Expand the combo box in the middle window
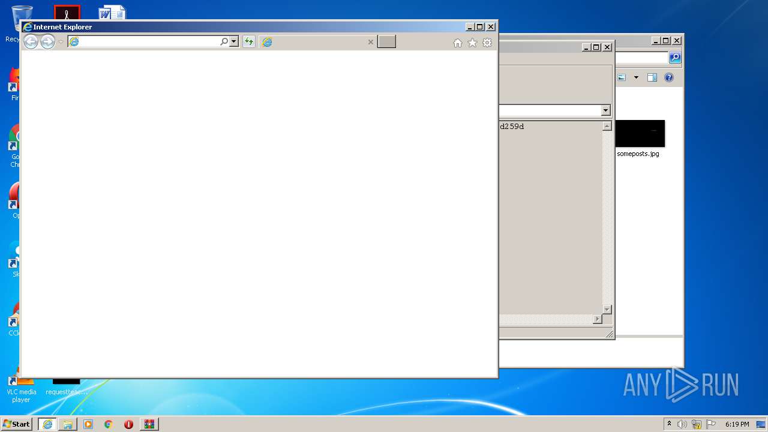768x432 pixels. coord(605,110)
